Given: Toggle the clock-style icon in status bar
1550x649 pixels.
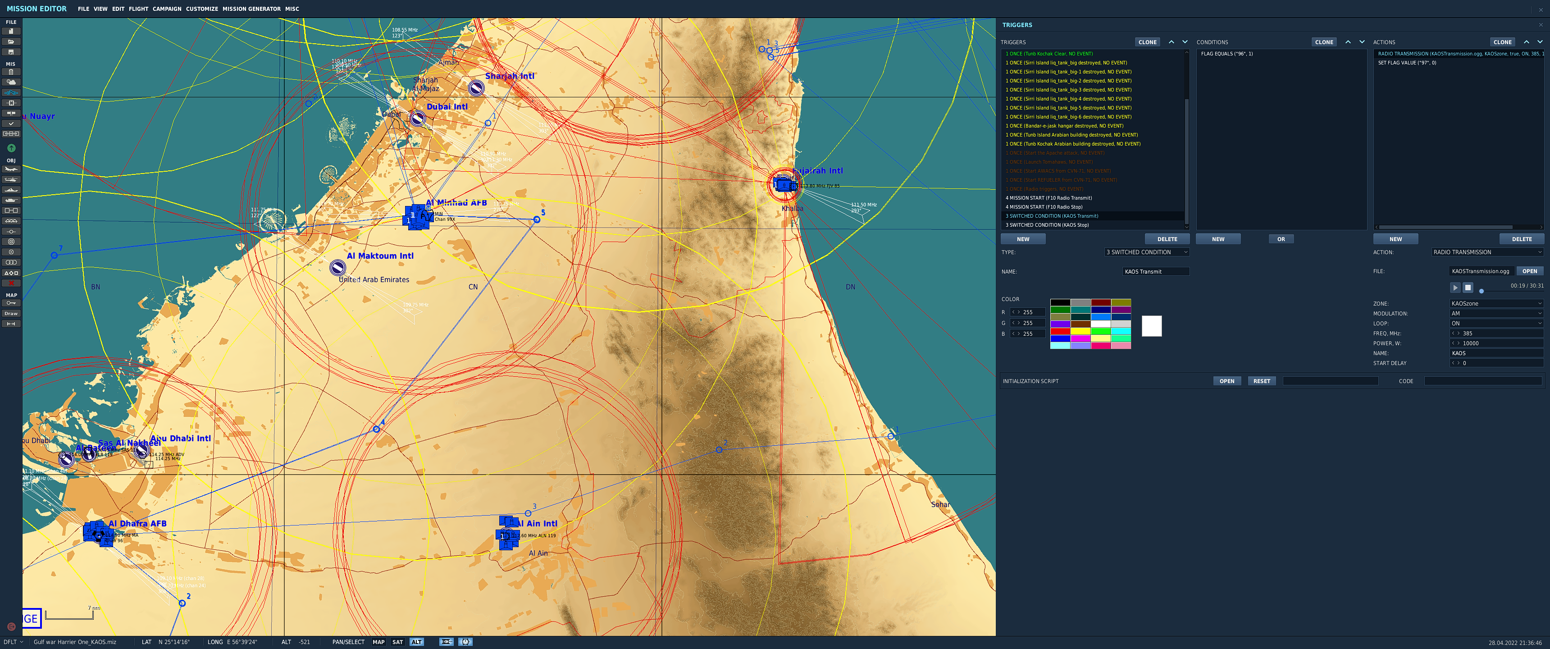Looking at the screenshot, I should pyautogui.click(x=465, y=642).
